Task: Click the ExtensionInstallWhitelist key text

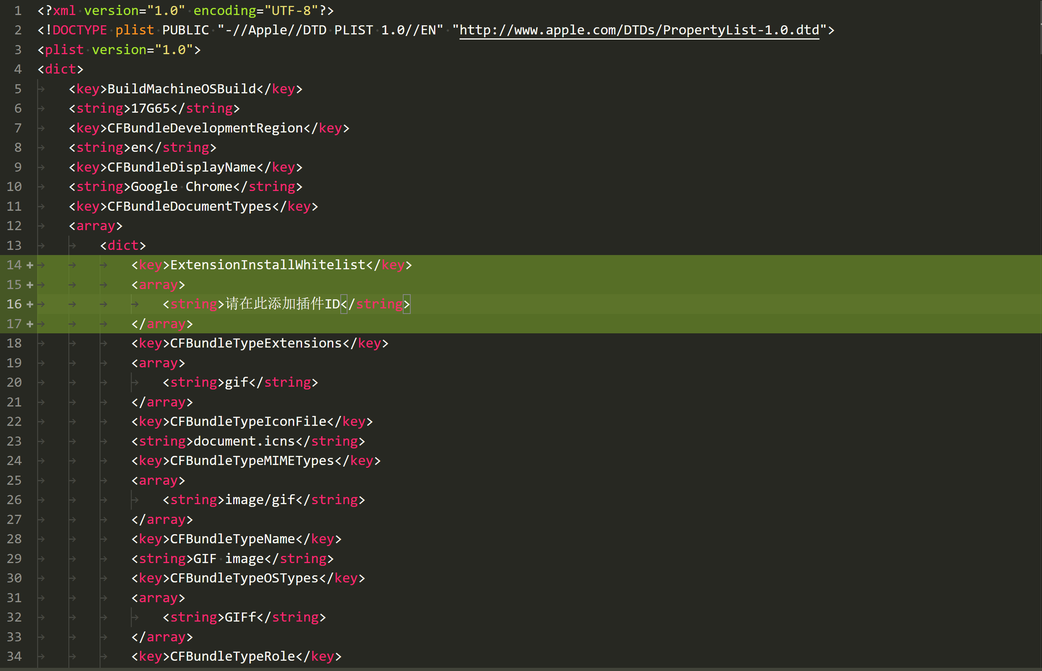Action: point(268,265)
